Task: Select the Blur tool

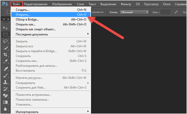Action: 5,109
